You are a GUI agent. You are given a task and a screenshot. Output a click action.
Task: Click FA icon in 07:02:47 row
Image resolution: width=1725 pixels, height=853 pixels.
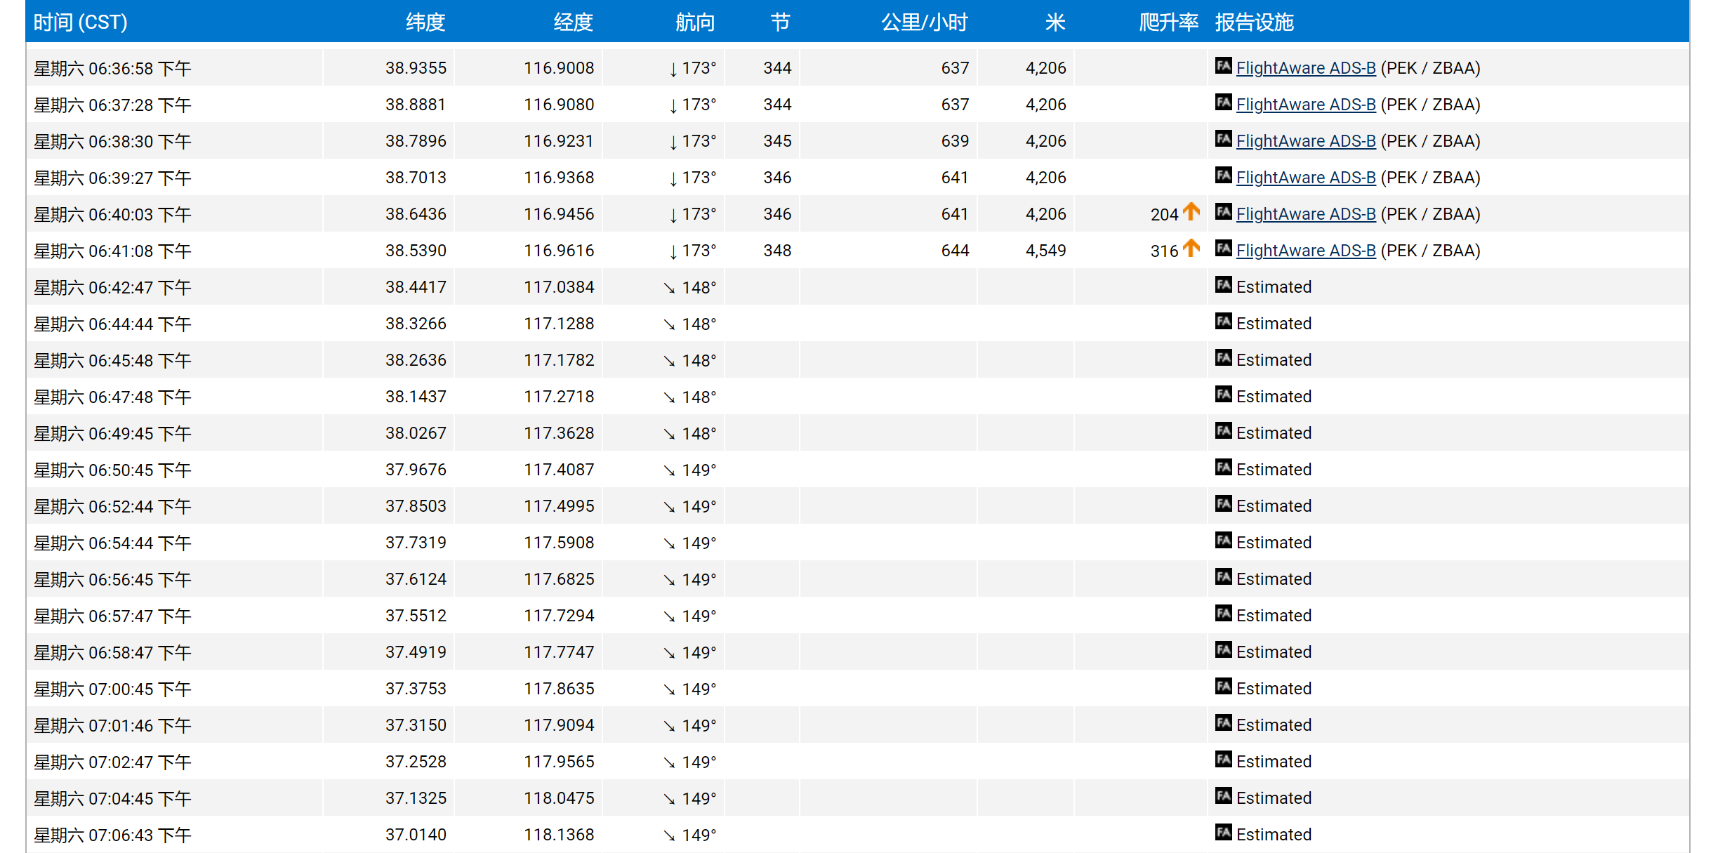[x=1224, y=760]
